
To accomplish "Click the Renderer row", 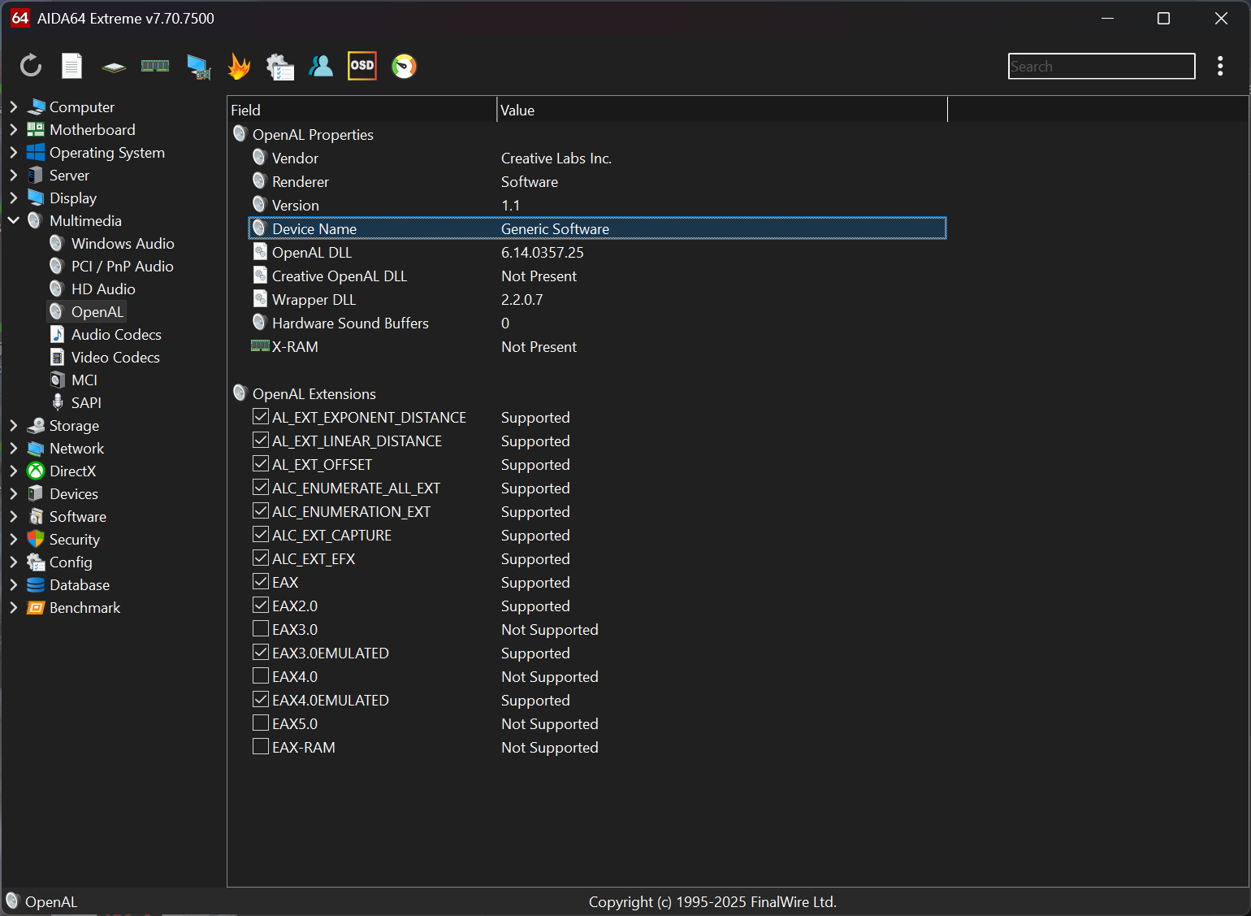I will [x=597, y=181].
